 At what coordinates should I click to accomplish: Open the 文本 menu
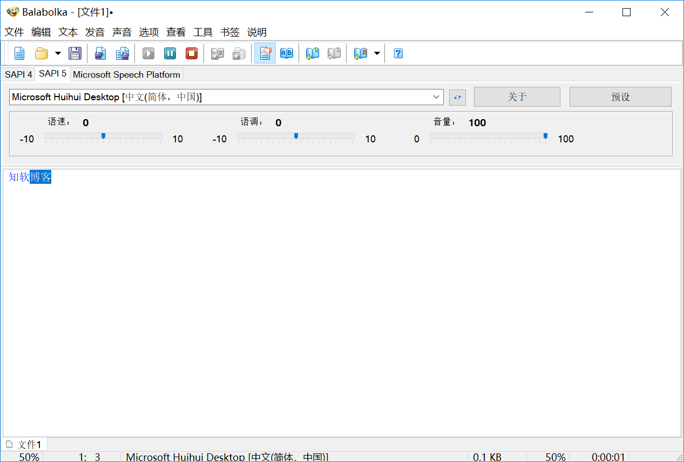68,32
